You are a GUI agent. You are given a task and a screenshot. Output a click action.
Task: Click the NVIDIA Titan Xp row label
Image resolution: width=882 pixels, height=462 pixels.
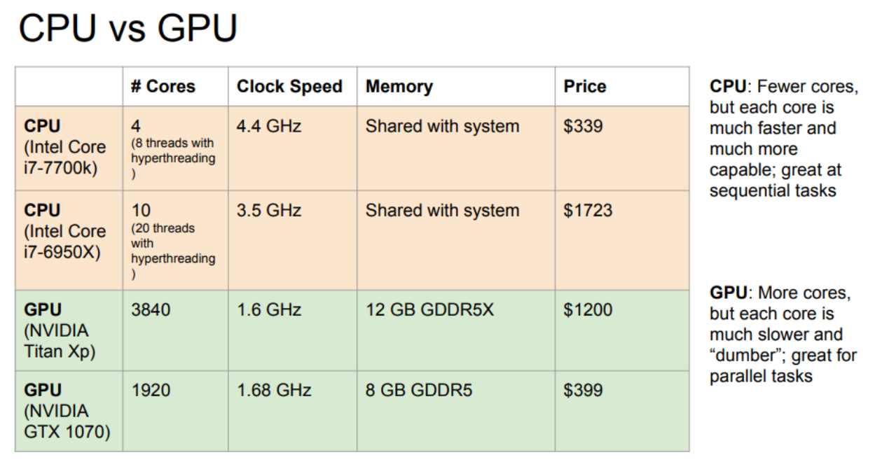coord(69,330)
